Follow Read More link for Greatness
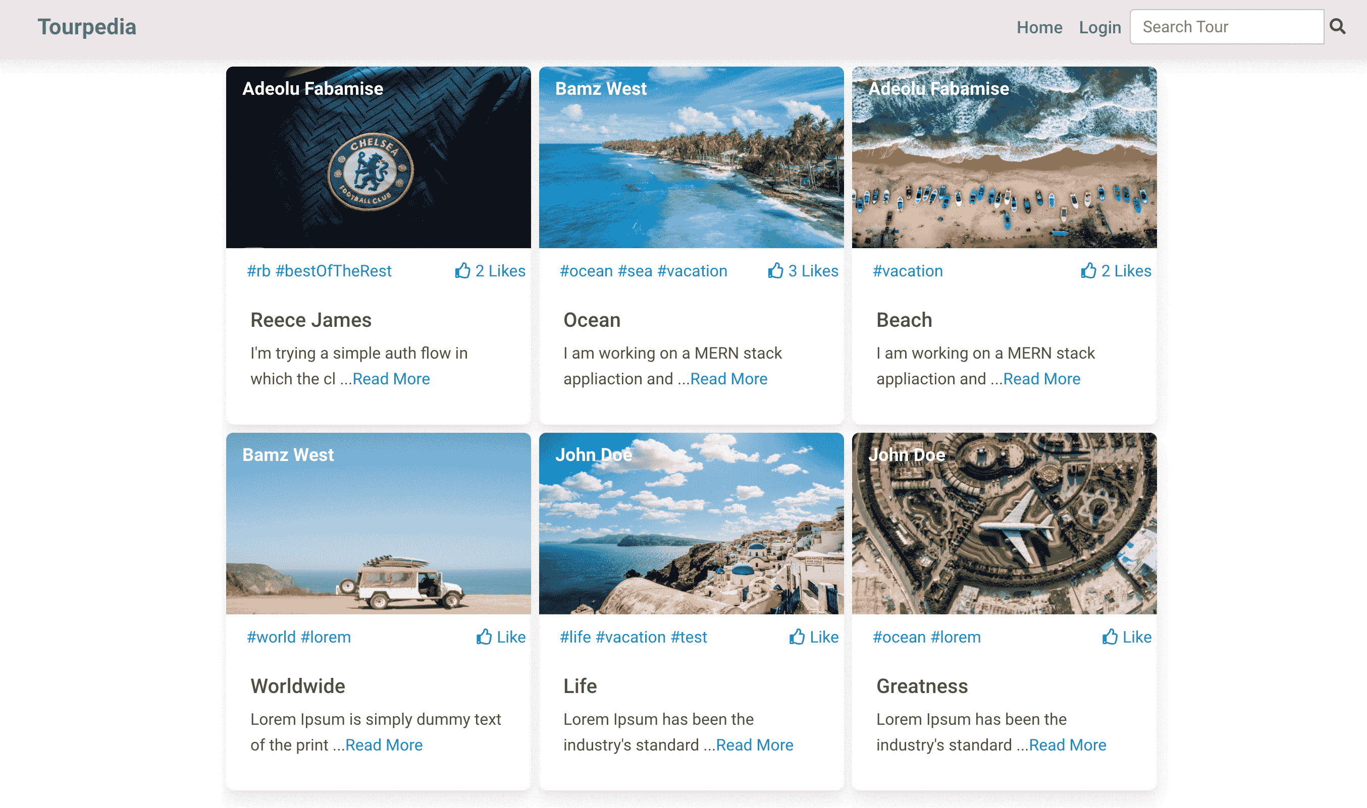The height and width of the screenshot is (808, 1367). click(x=1067, y=744)
